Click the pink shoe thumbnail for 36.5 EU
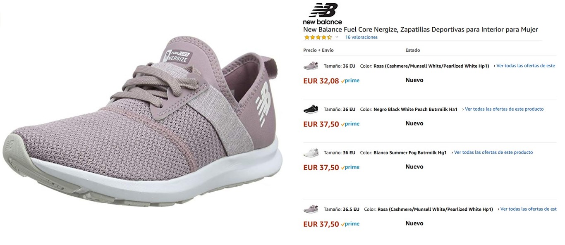This screenshot has height=245, width=565. [x=311, y=209]
